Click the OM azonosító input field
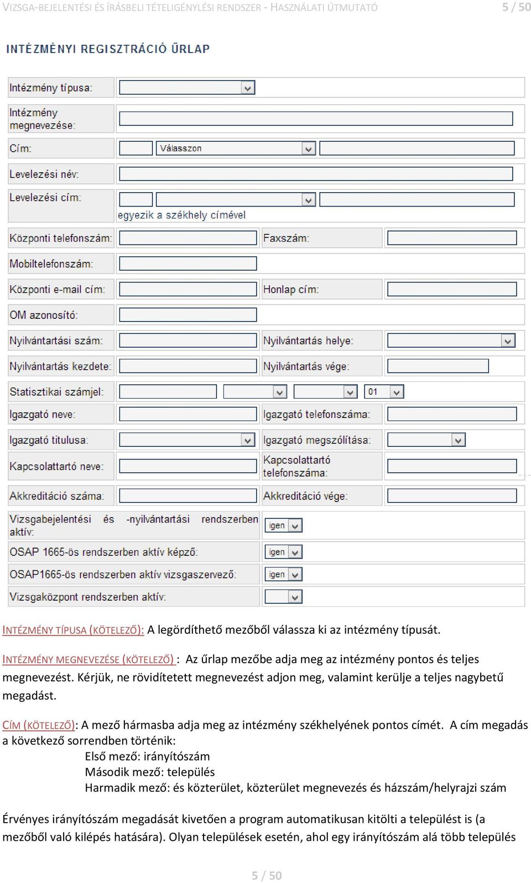Image resolution: width=531 pixels, height=883 pixels. tap(188, 314)
